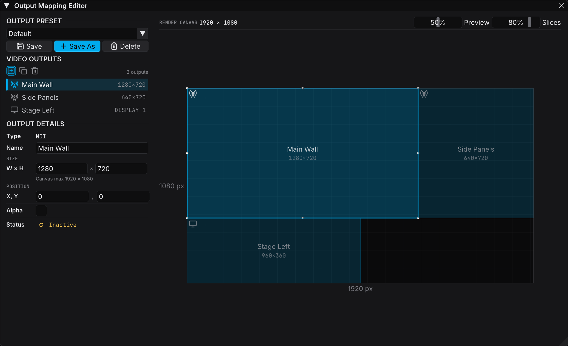This screenshot has width=568, height=346.
Task: Adjust the 50% Preview slider
Action: [x=438, y=22]
